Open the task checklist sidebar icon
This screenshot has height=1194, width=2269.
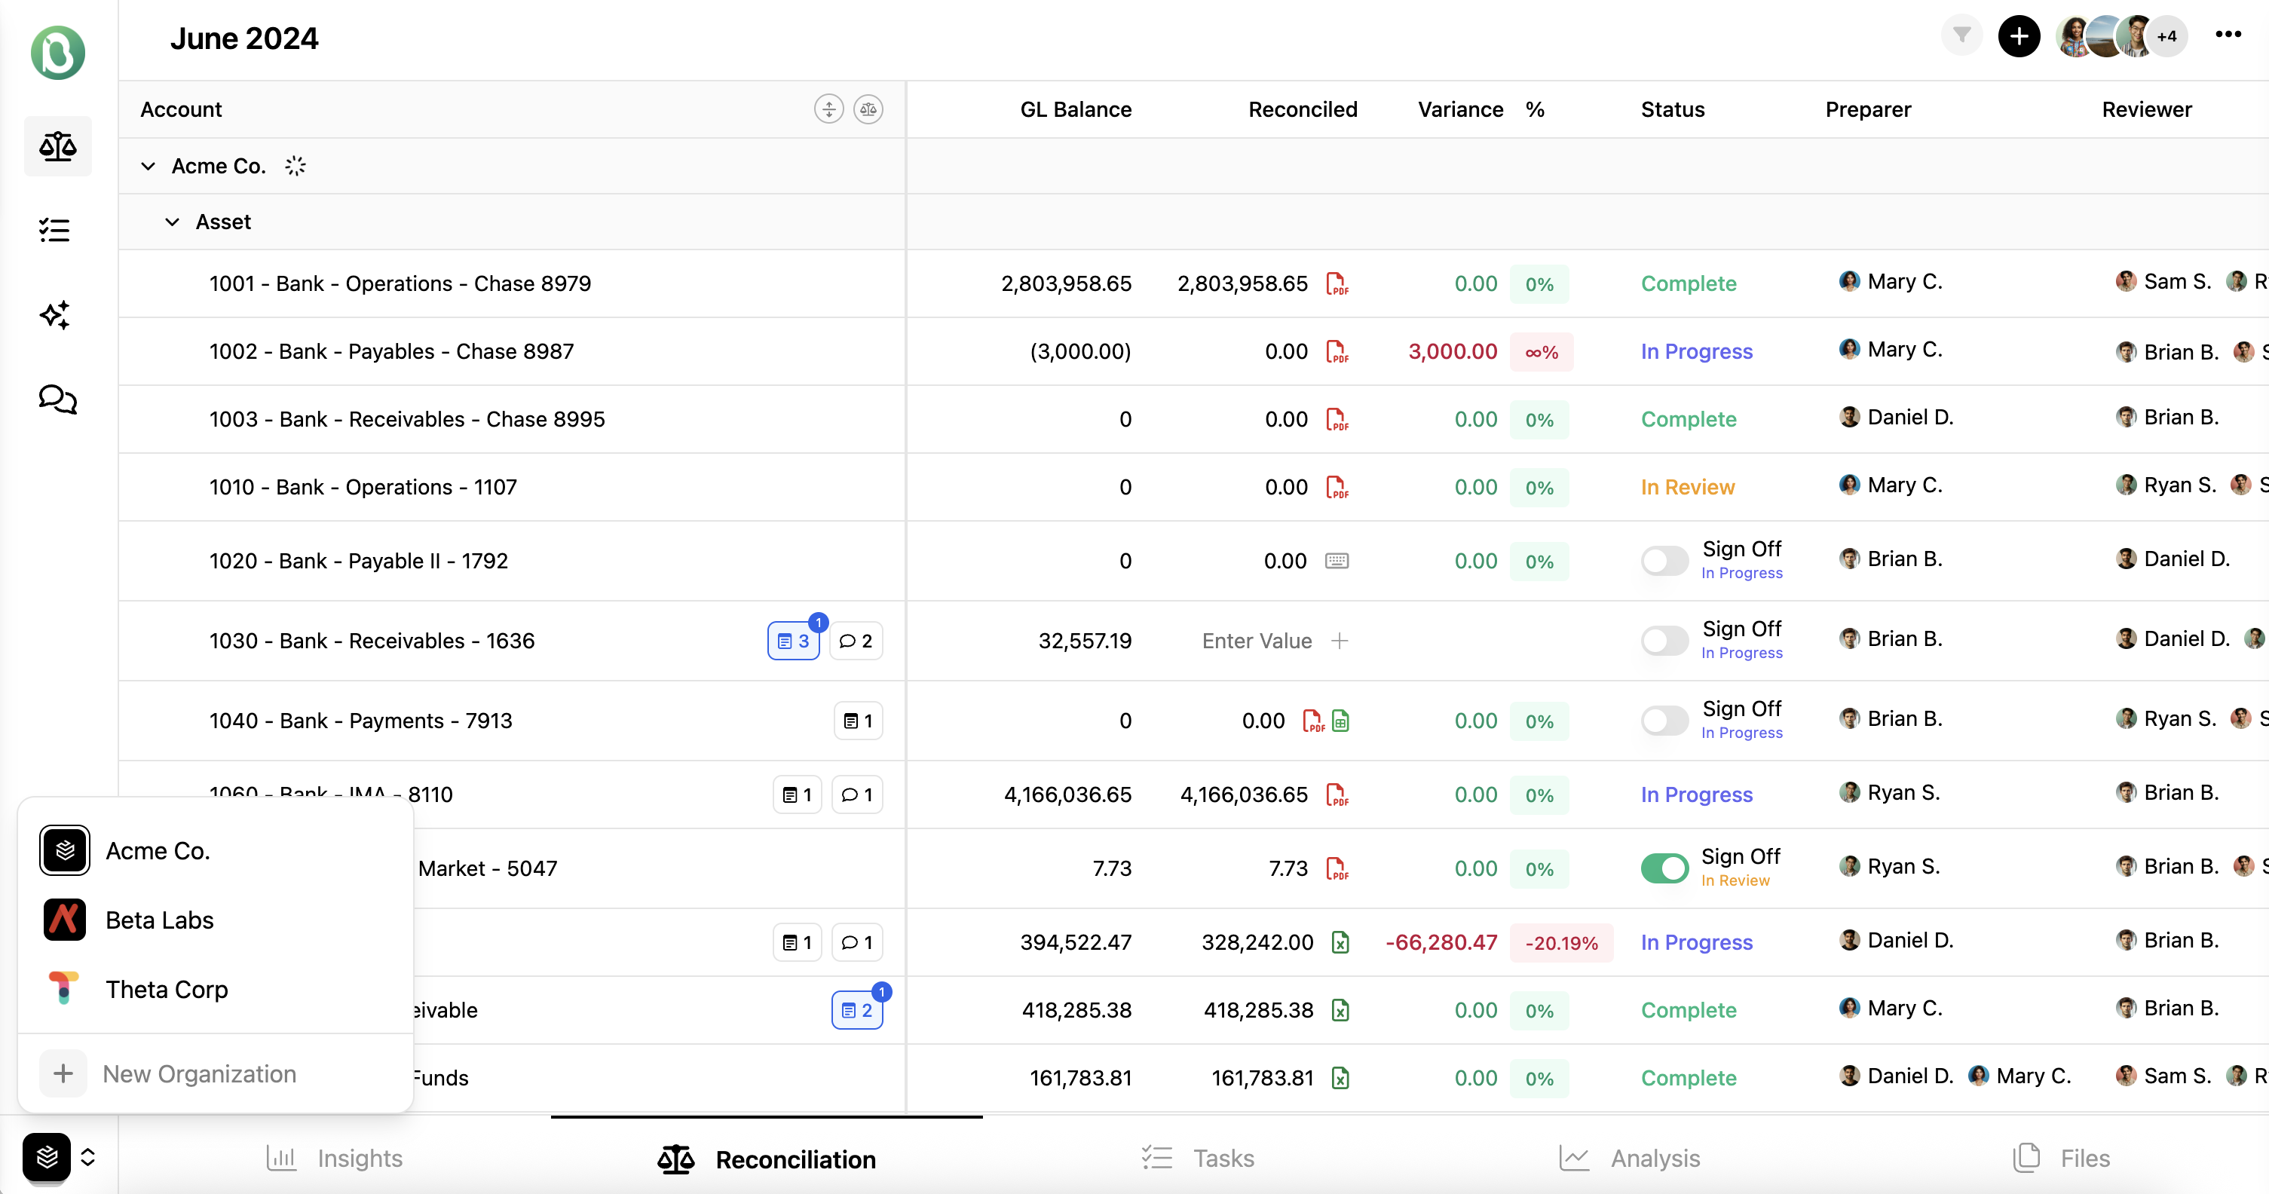point(54,231)
